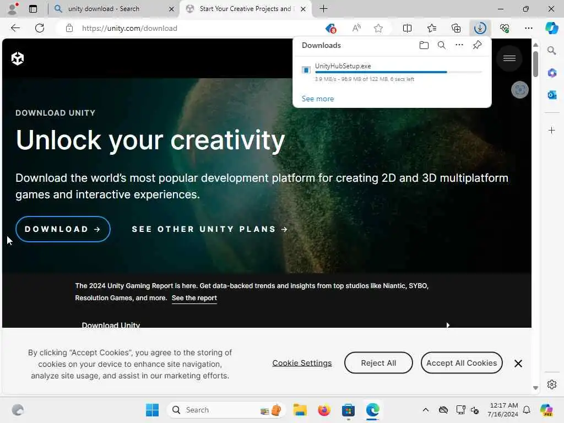Open See Other Unity Plans link
Screen dimensions: 564x423
coord(210,229)
